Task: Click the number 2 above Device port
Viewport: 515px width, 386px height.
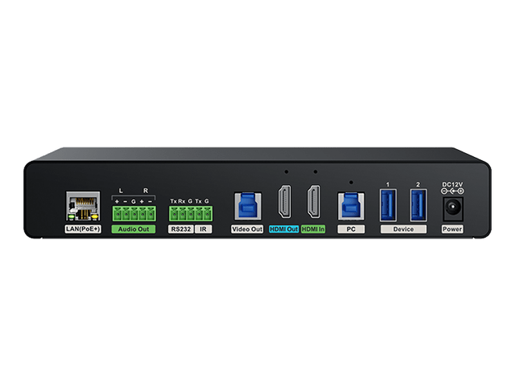Action: (418, 185)
